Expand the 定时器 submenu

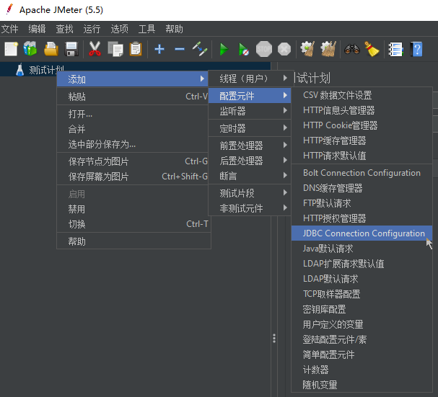pos(250,128)
